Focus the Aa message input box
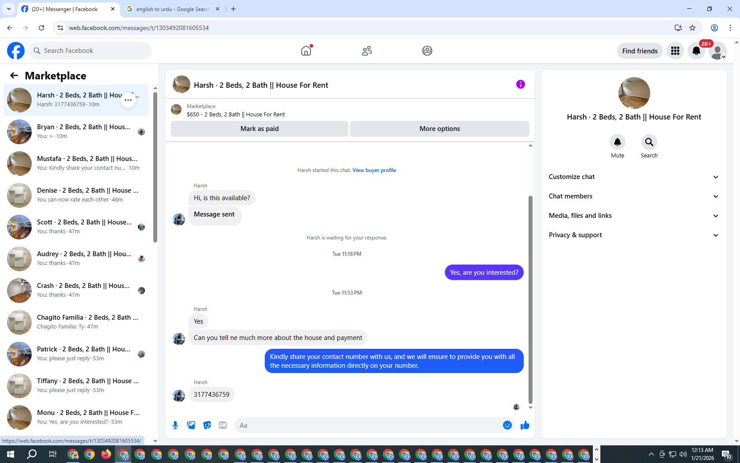 pos(368,425)
